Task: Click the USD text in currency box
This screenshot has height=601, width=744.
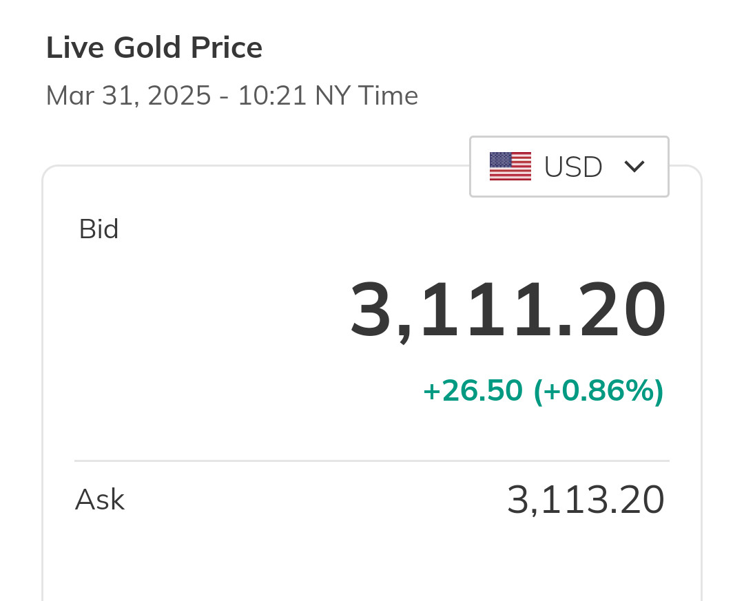Action: [x=573, y=167]
